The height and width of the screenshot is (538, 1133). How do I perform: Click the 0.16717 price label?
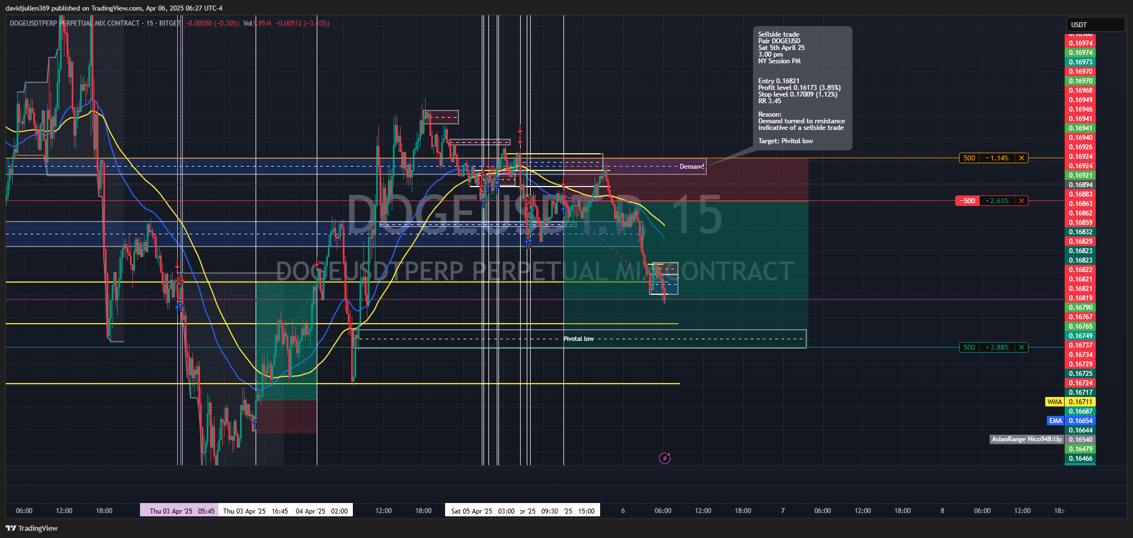(1080, 393)
